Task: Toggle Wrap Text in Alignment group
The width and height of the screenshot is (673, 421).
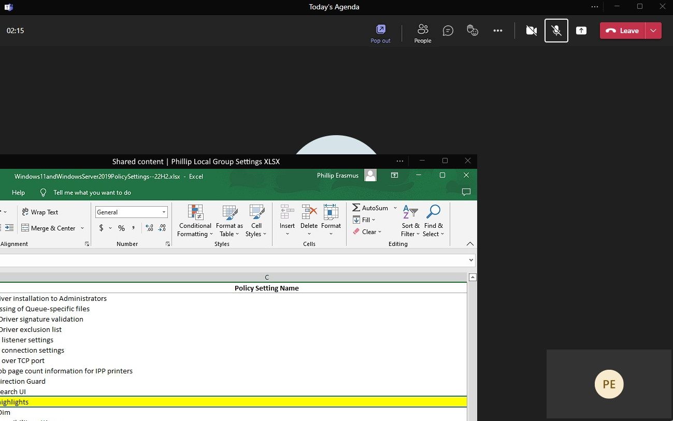Action: click(40, 212)
